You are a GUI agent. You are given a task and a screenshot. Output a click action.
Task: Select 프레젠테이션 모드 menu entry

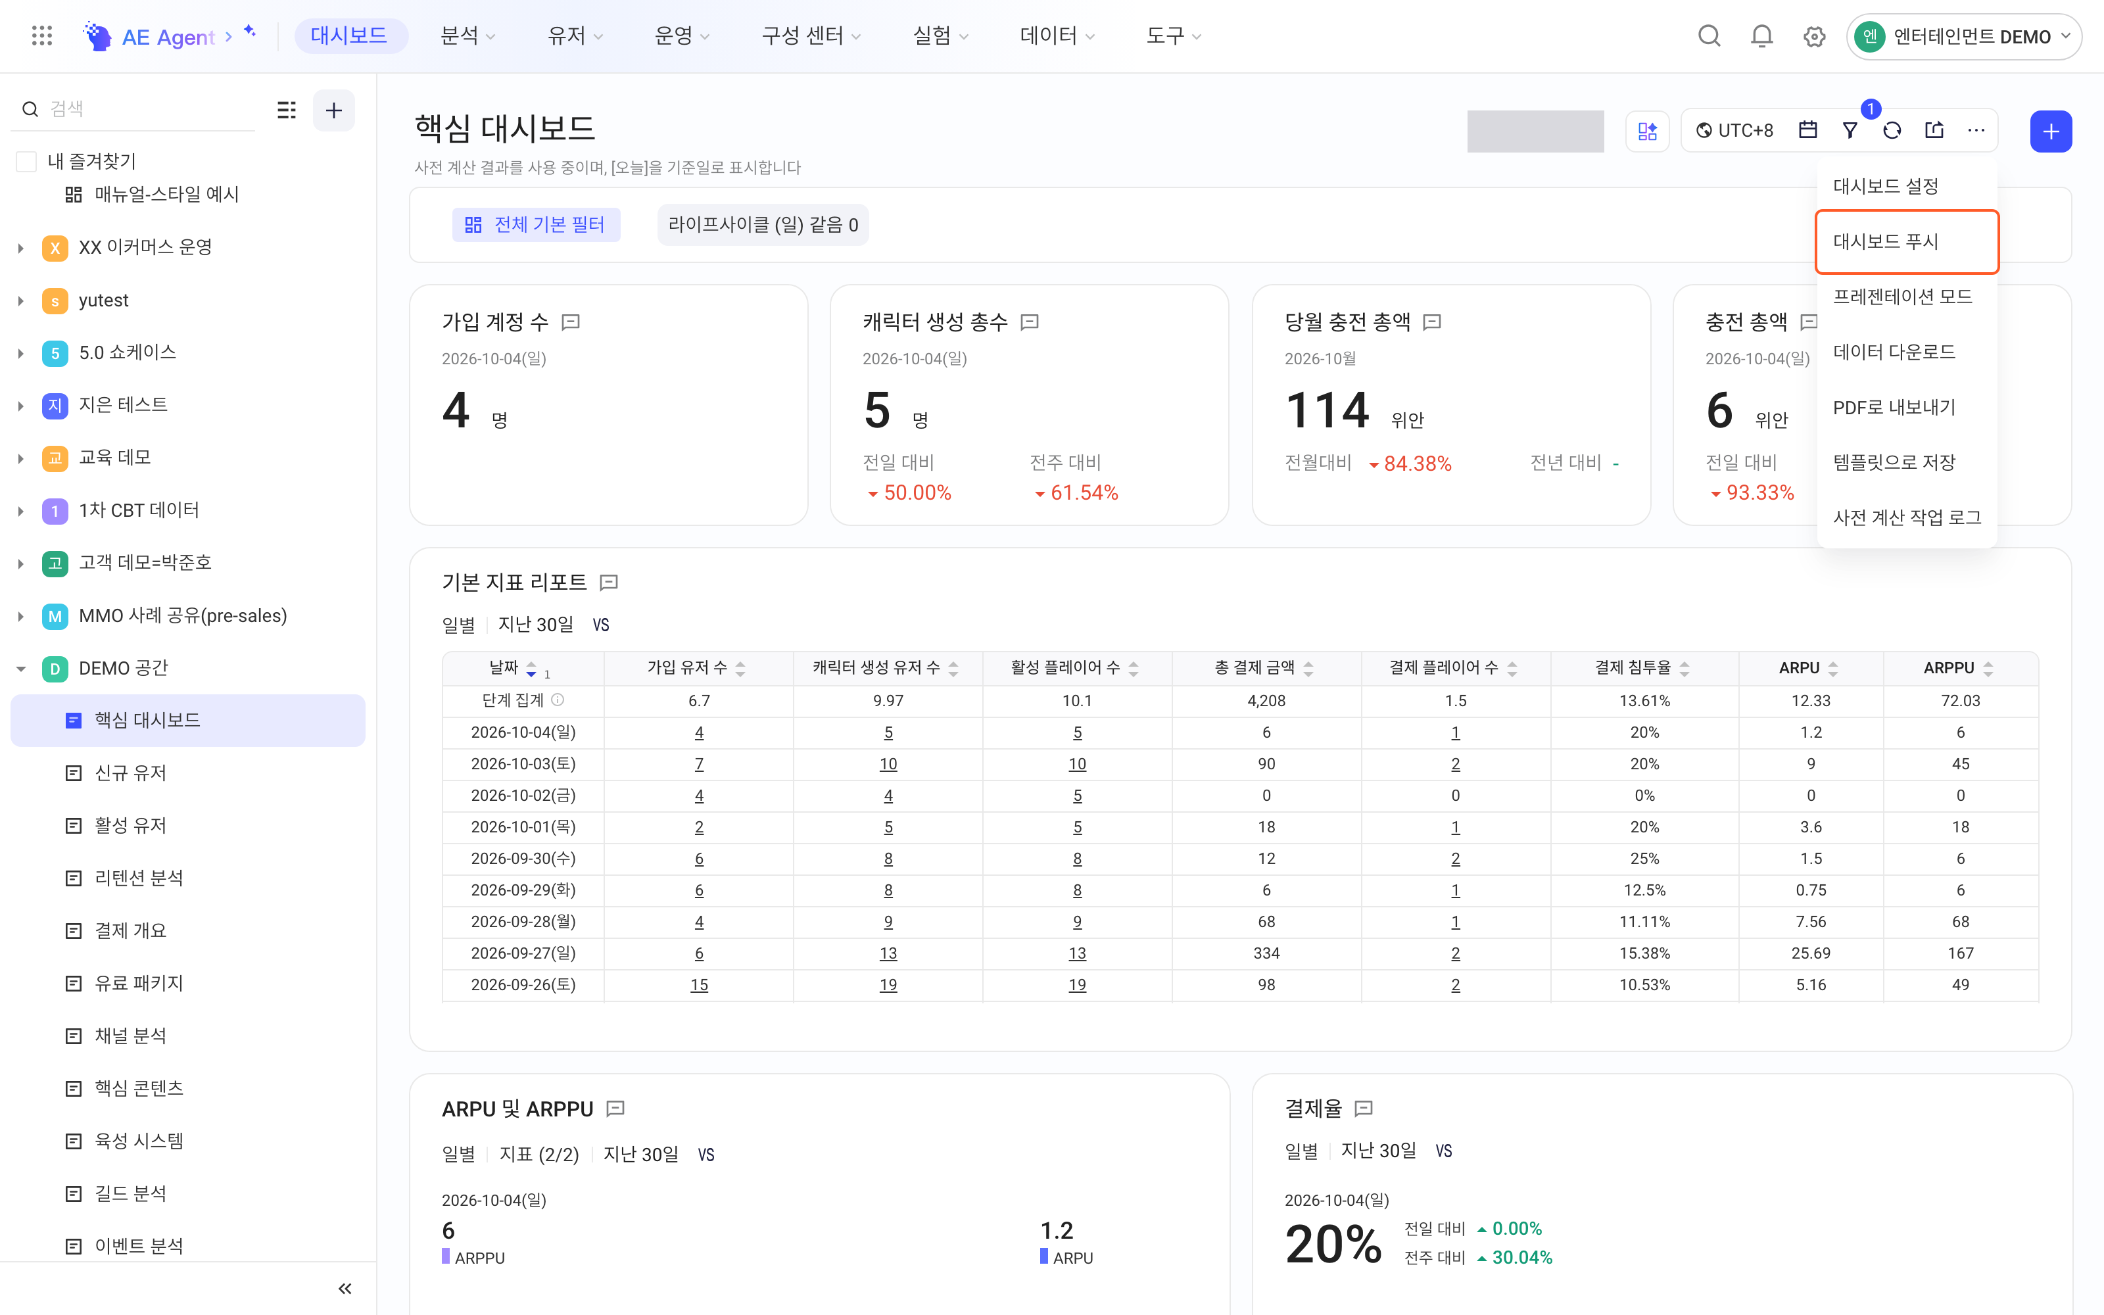tap(1907, 297)
